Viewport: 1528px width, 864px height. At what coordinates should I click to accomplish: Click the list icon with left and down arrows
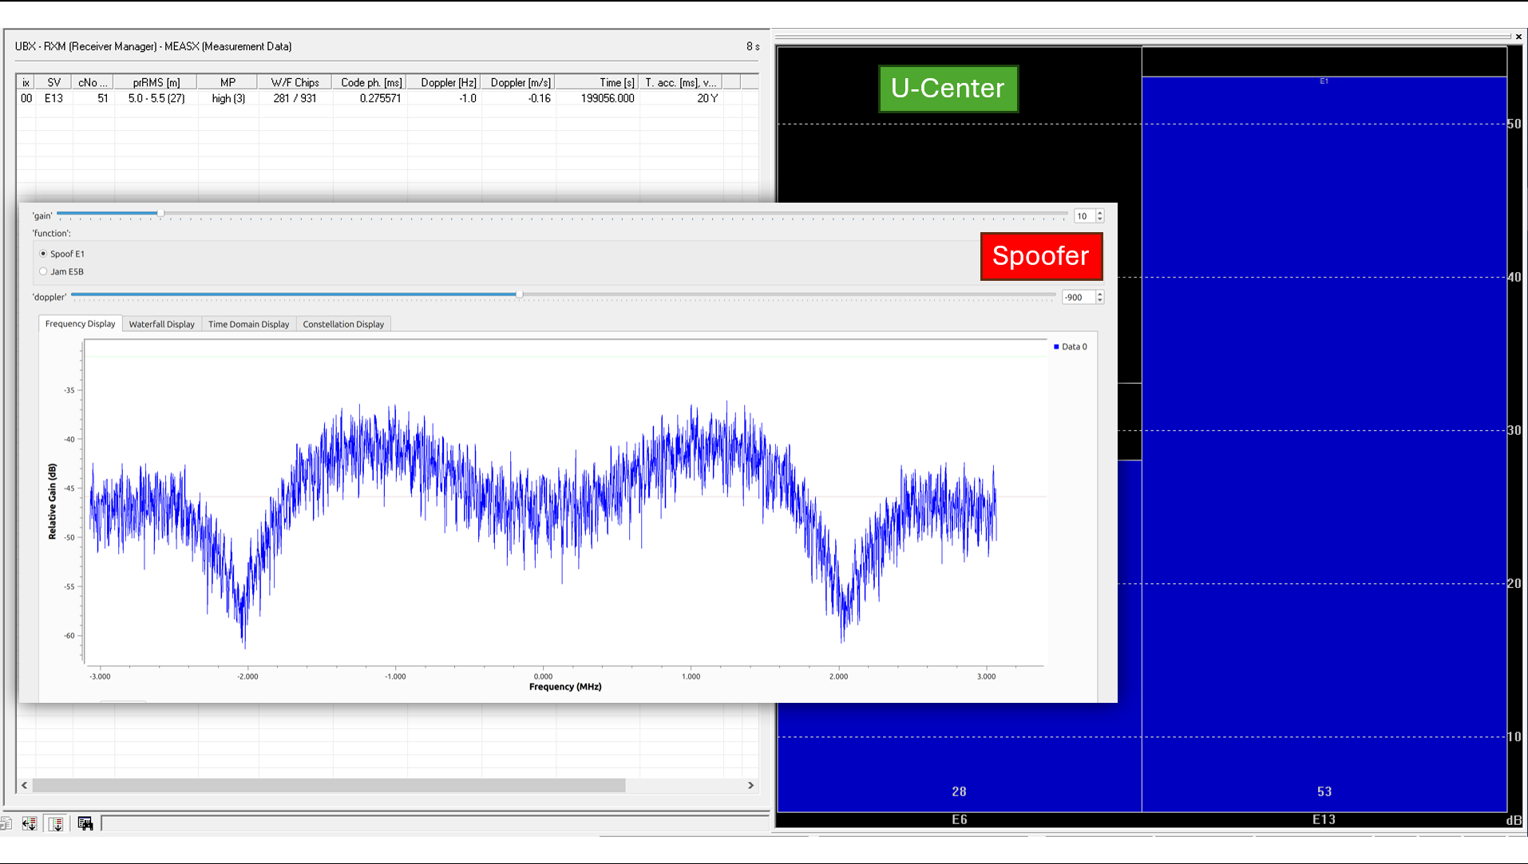tap(30, 823)
